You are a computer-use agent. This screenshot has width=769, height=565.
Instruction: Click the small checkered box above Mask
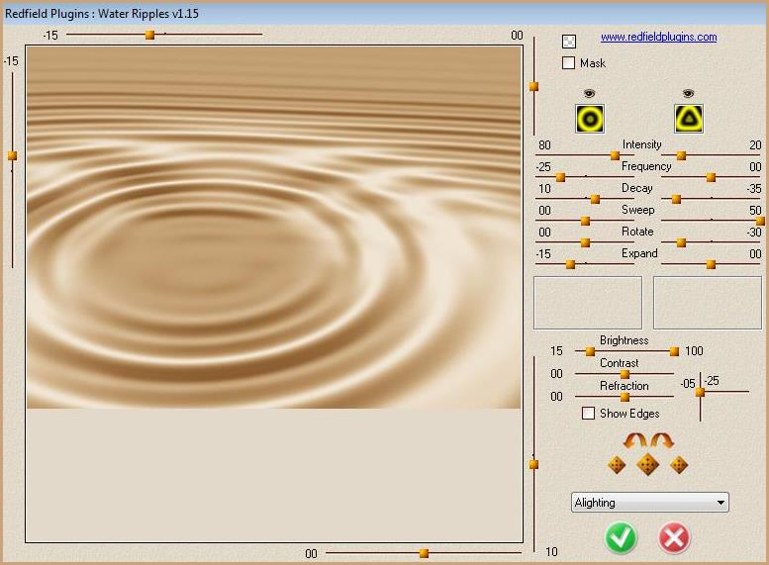569,42
